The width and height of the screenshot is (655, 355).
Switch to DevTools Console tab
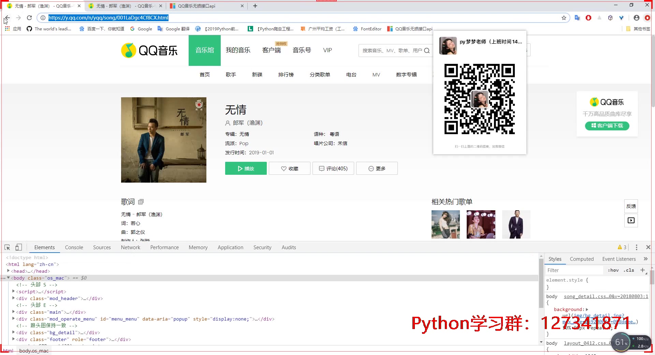click(74, 247)
